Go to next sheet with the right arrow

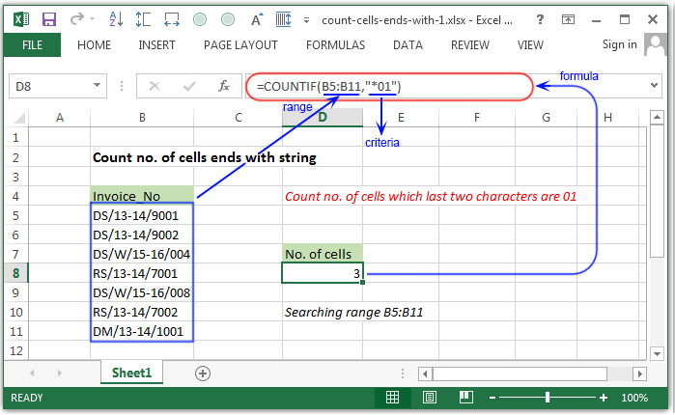[x=60, y=373]
